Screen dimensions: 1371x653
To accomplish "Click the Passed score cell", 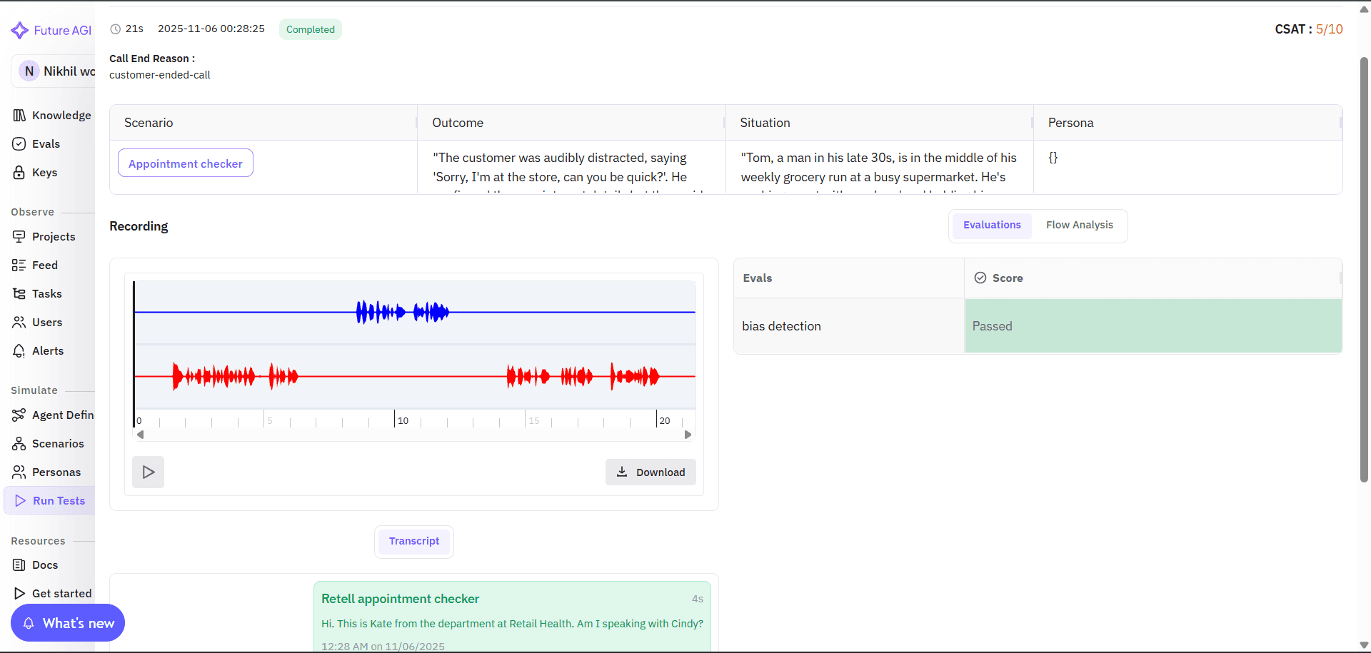I will pyautogui.click(x=1153, y=326).
